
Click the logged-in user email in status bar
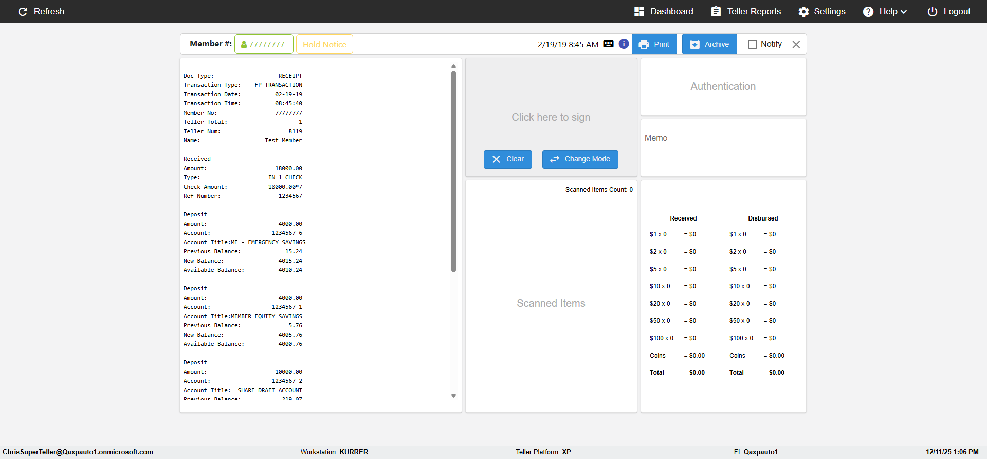pyautogui.click(x=78, y=452)
